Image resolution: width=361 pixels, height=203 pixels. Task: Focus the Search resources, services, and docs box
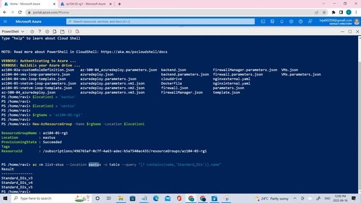click(x=160, y=21)
